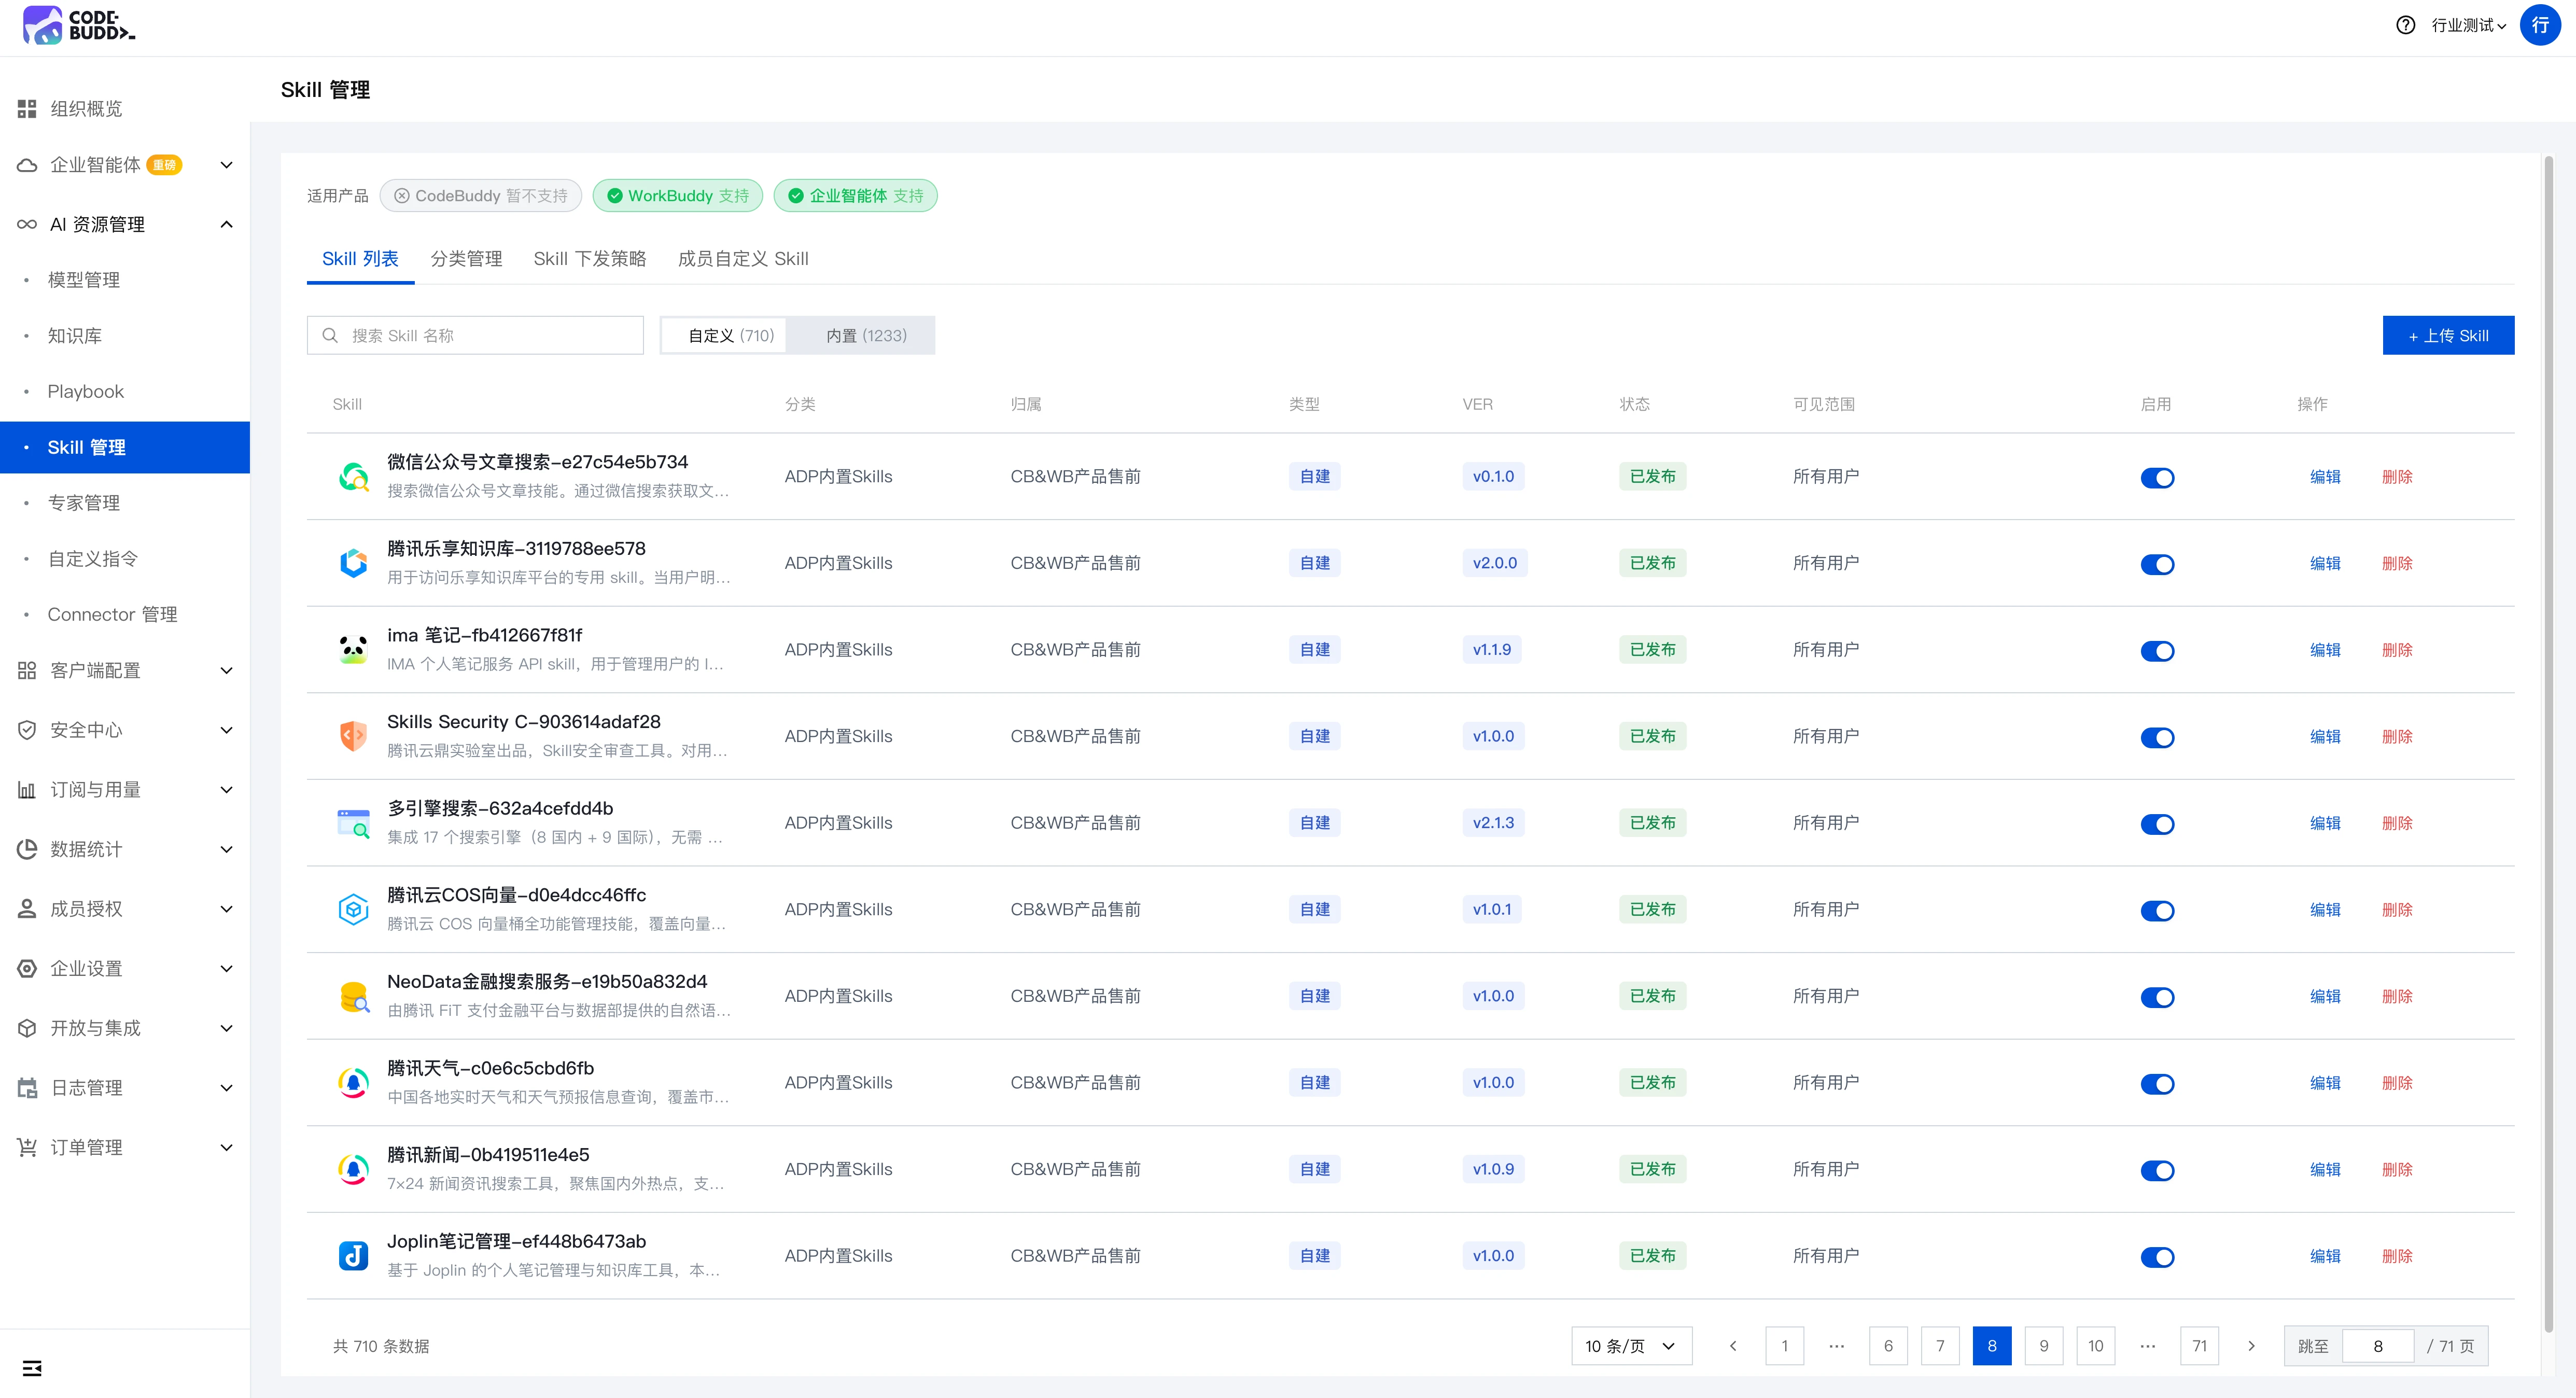Go to the next page arrow

click(x=2251, y=1346)
